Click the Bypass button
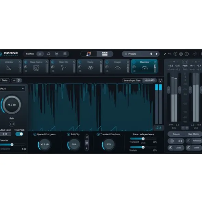This screenshot has height=203, width=202. click(x=176, y=134)
